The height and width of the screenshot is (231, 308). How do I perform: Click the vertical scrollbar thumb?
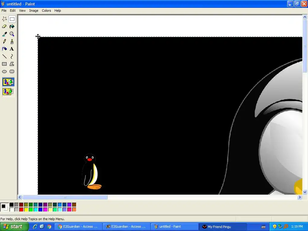305,46
